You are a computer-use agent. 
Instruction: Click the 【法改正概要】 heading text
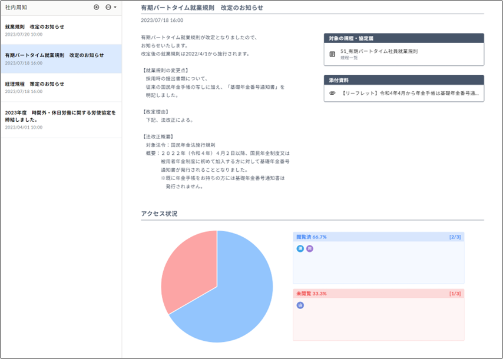coord(158,137)
